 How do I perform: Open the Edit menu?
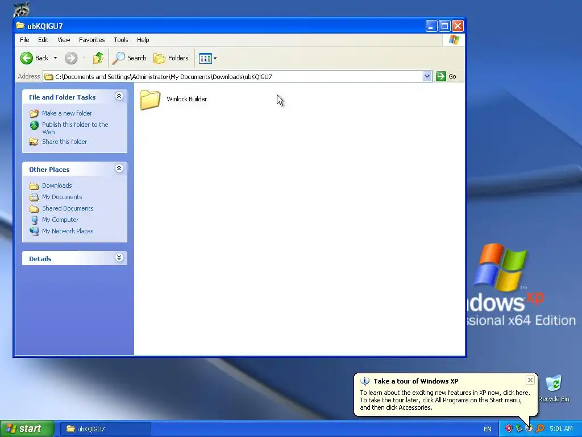[43, 40]
